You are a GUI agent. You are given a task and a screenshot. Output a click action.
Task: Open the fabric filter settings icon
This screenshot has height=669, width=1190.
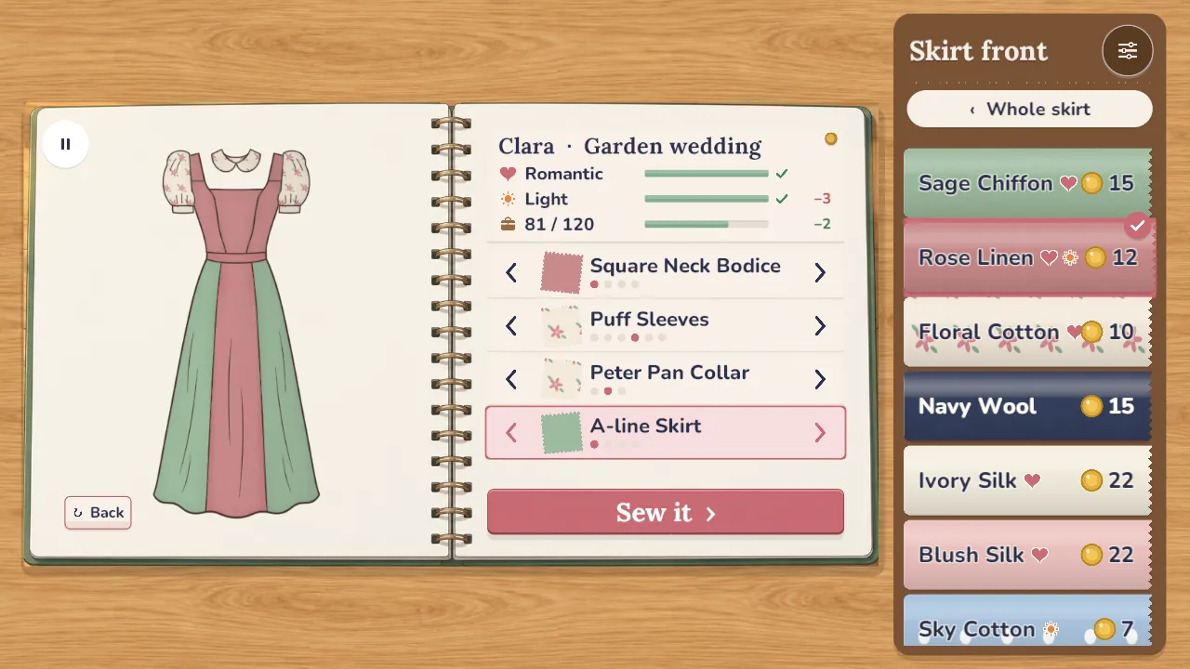(x=1128, y=51)
